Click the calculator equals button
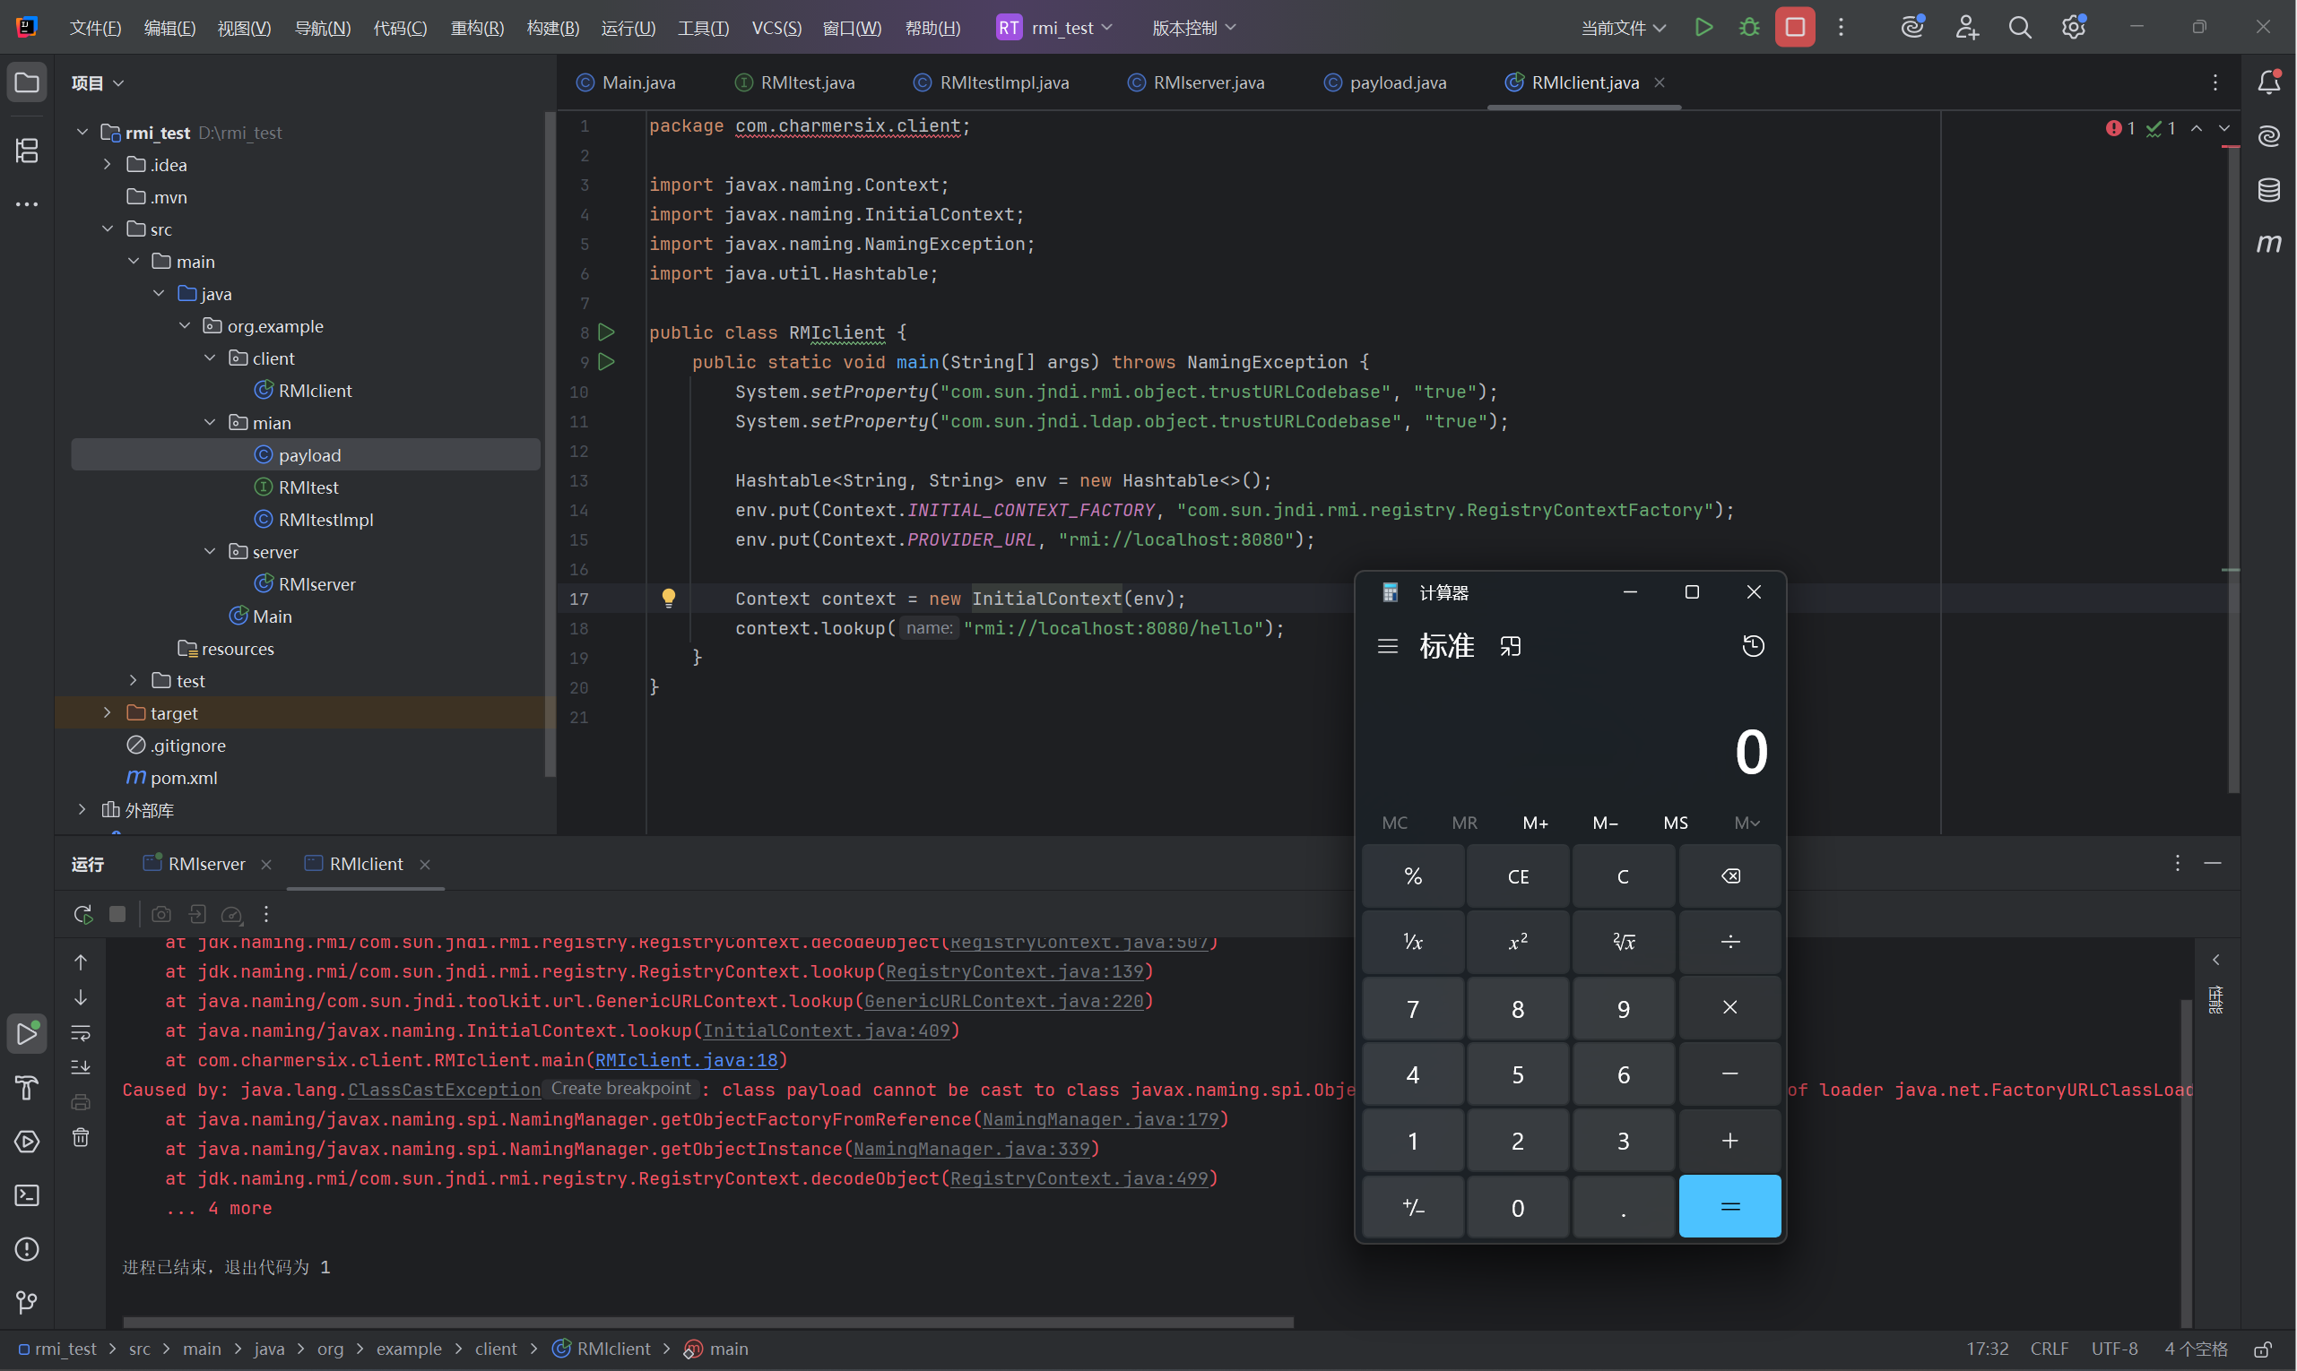Image resolution: width=2297 pixels, height=1371 pixels. (x=1729, y=1205)
